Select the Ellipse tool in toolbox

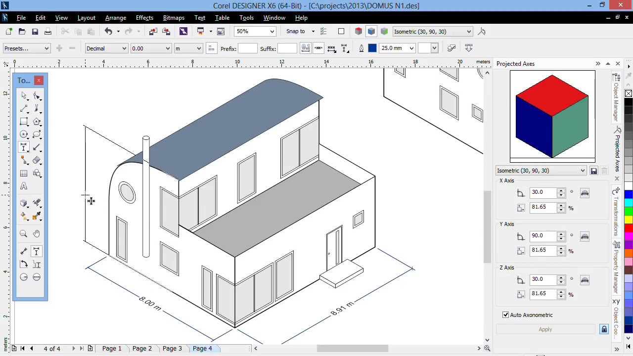click(24, 134)
